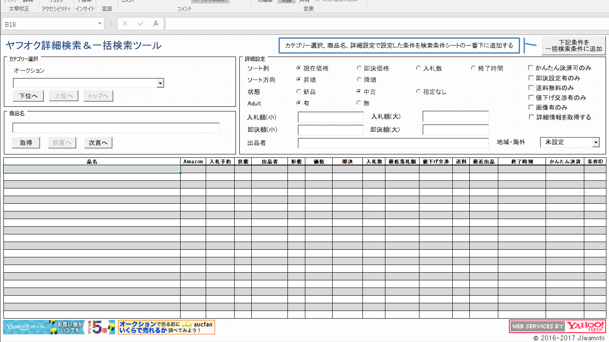Set item condition to 新品
The height and width of the screenshot is (342, 609).
pos(299,91)
